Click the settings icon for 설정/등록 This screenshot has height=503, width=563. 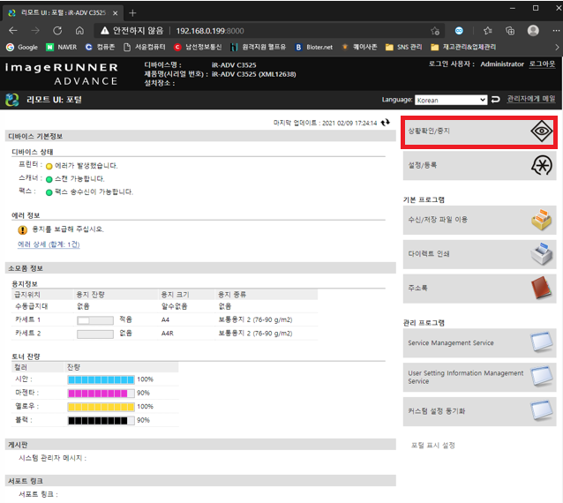click(x=542, y=165)
